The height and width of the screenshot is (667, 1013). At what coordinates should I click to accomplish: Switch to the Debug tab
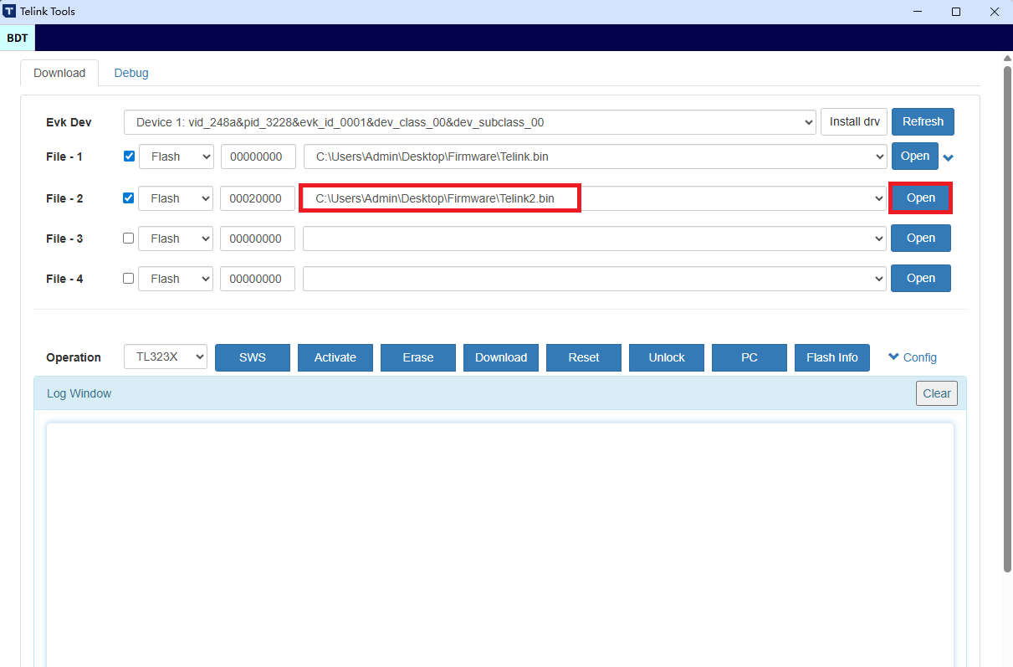tap(130, 73)
